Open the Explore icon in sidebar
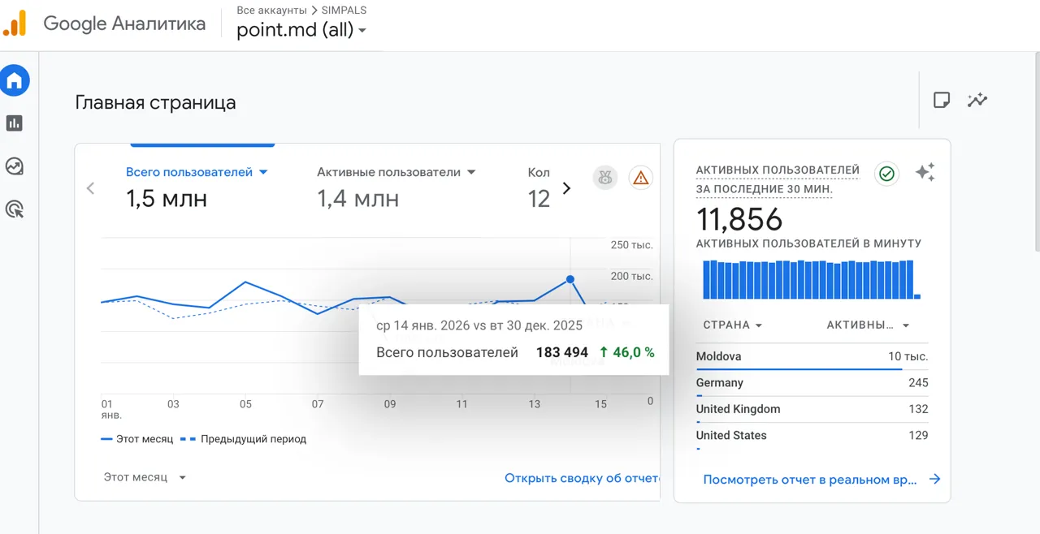This screenshot has width=1040, height=534. pos(15,166)
